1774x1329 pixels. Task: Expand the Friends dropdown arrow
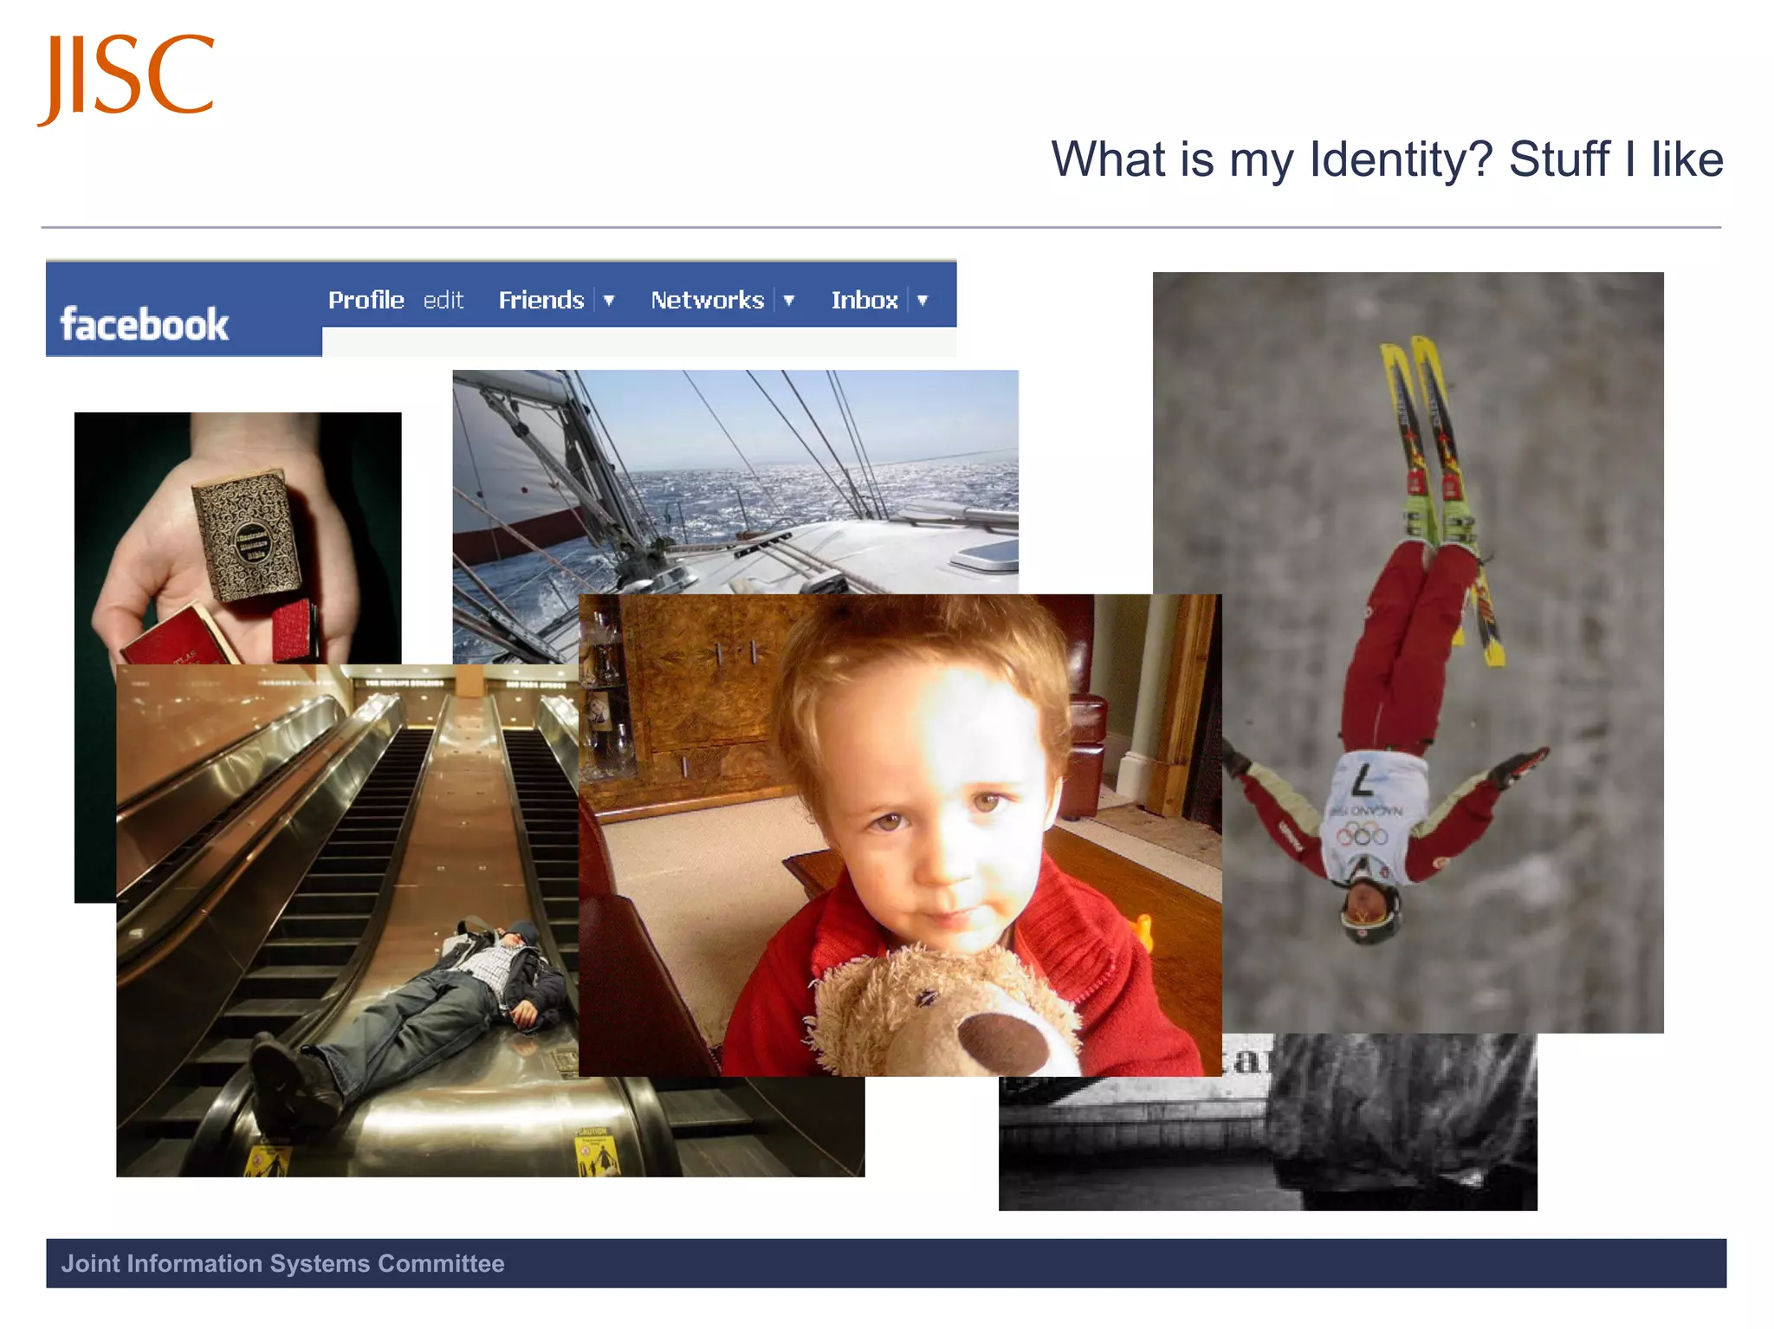pos(609,301)
